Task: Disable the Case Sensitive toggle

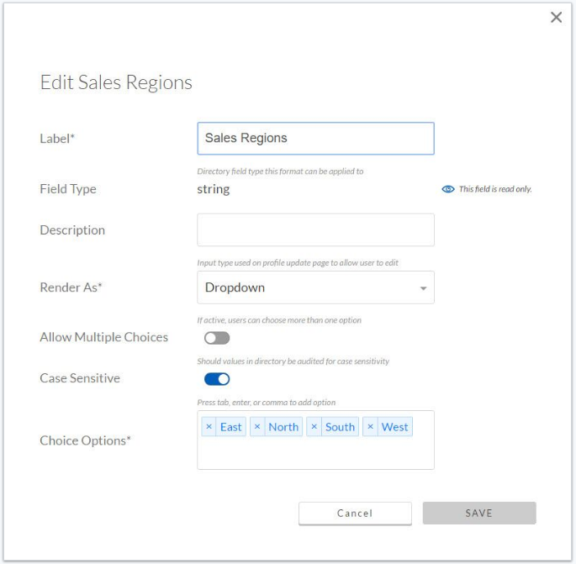Action: click(x=217, y=379)
